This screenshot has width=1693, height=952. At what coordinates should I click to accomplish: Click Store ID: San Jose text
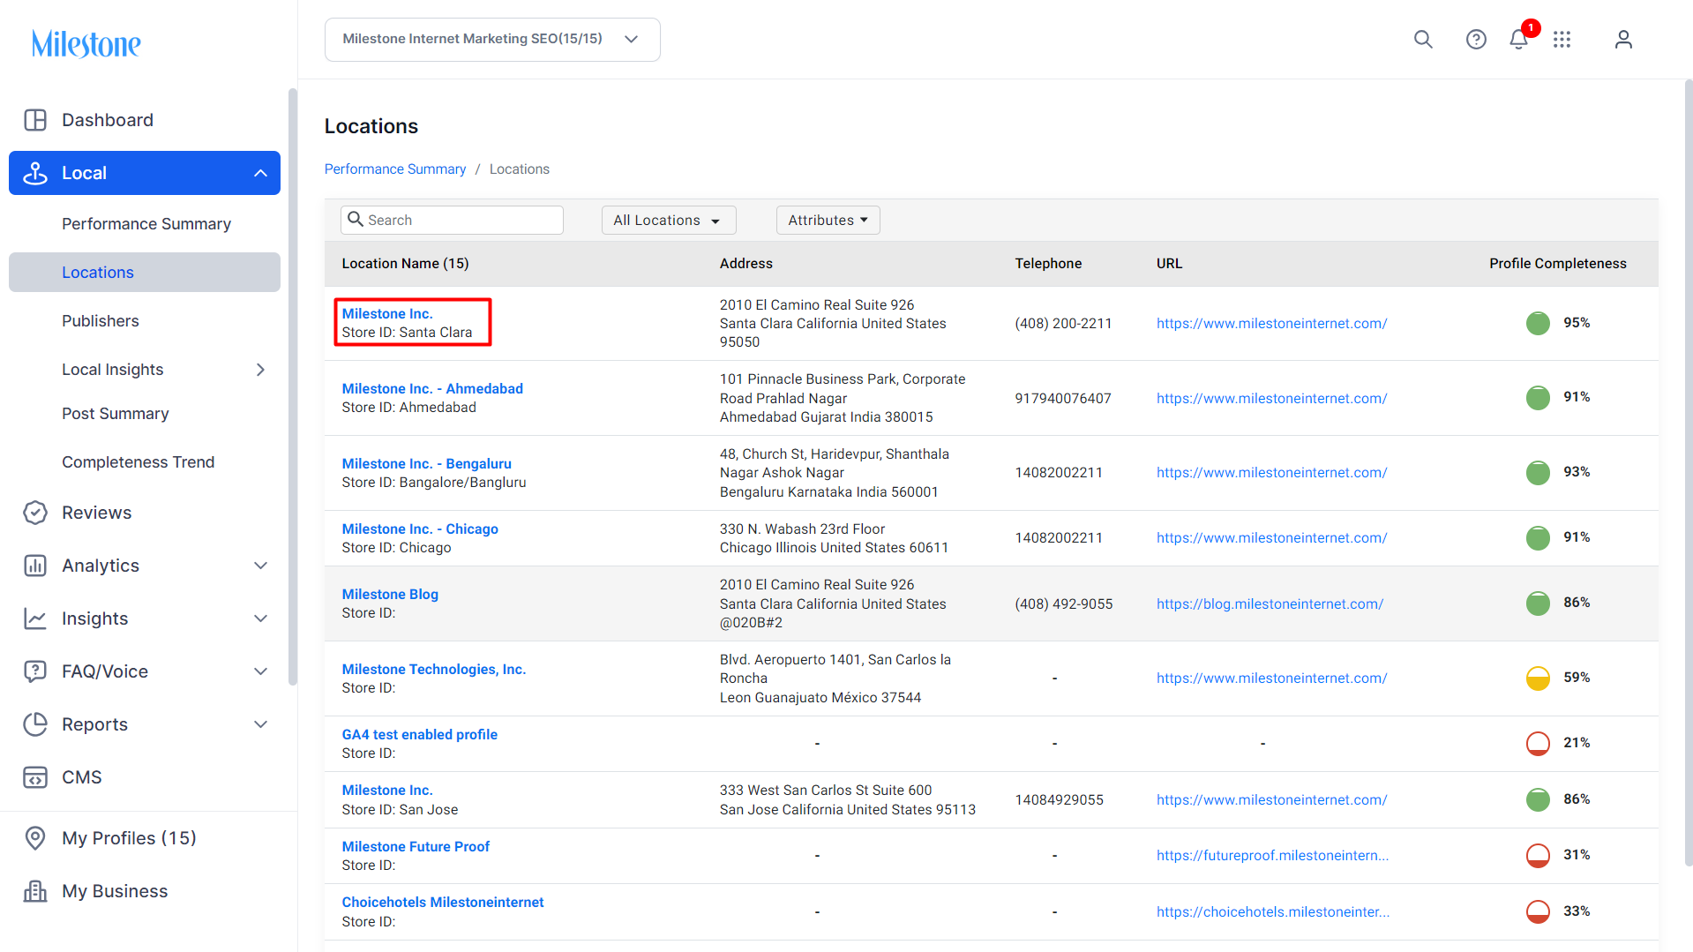coord(400,809)
